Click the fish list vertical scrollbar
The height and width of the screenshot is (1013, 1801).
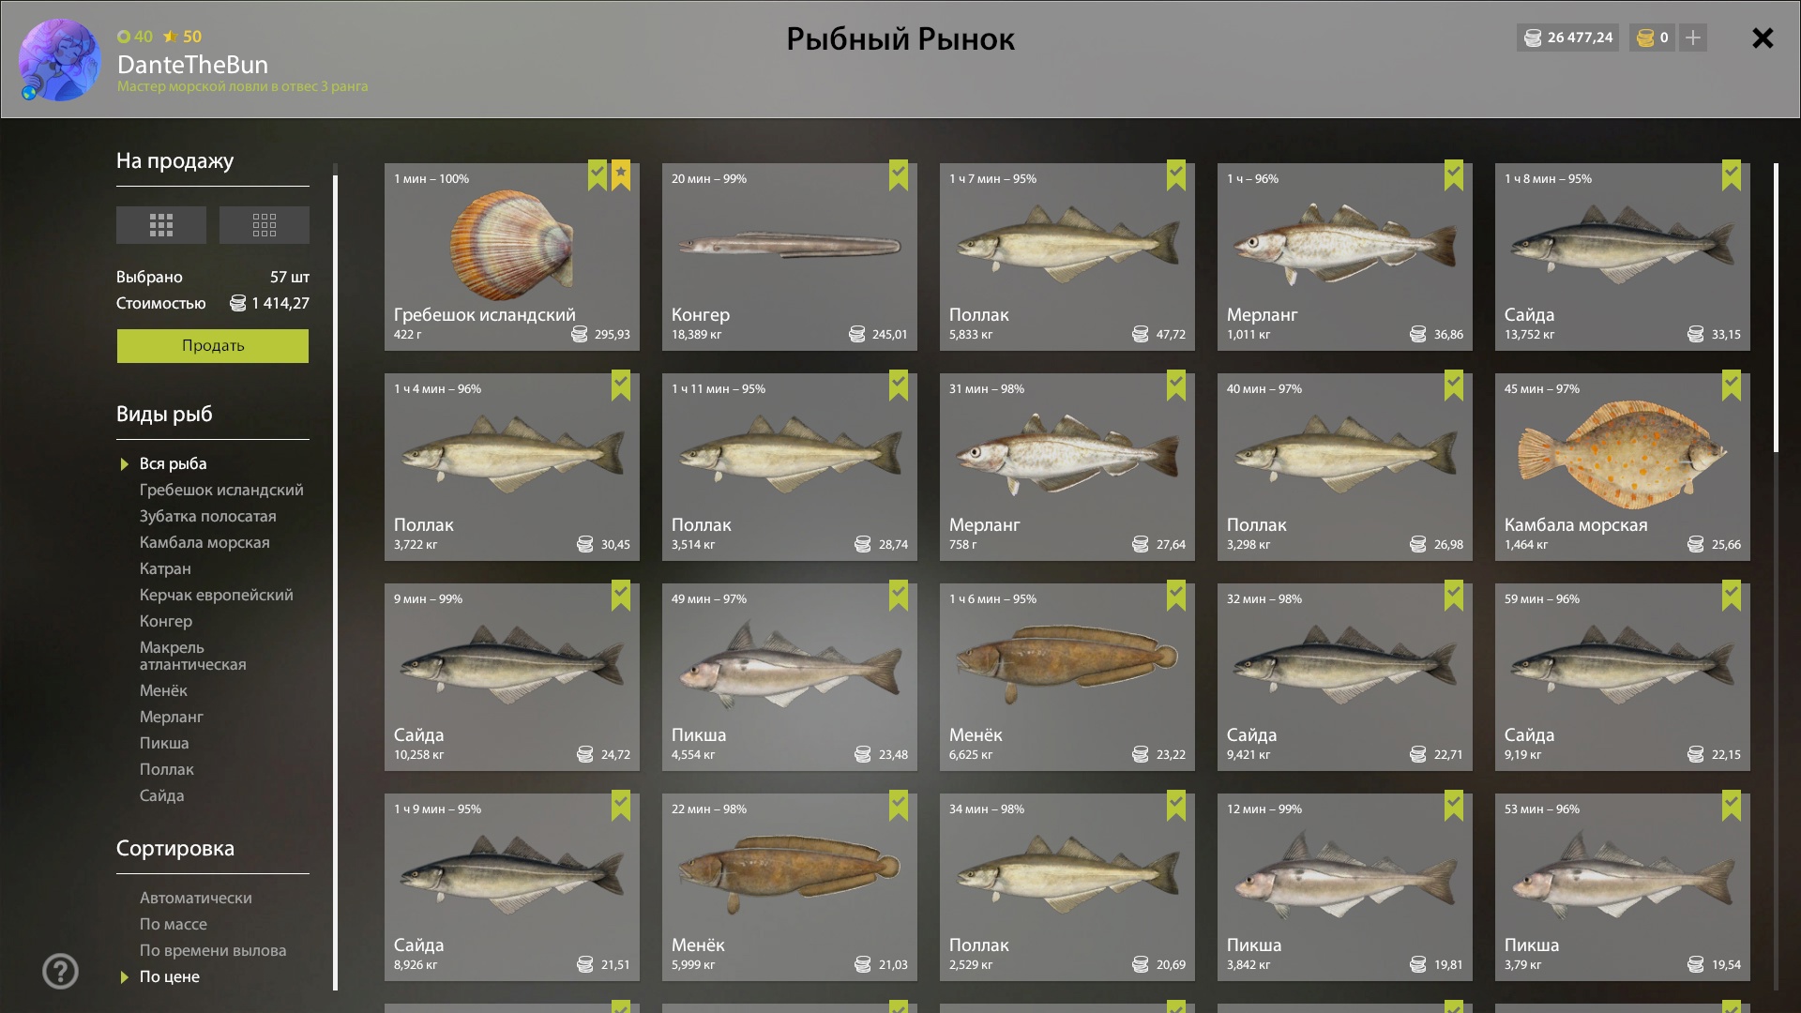[1776, 308]
